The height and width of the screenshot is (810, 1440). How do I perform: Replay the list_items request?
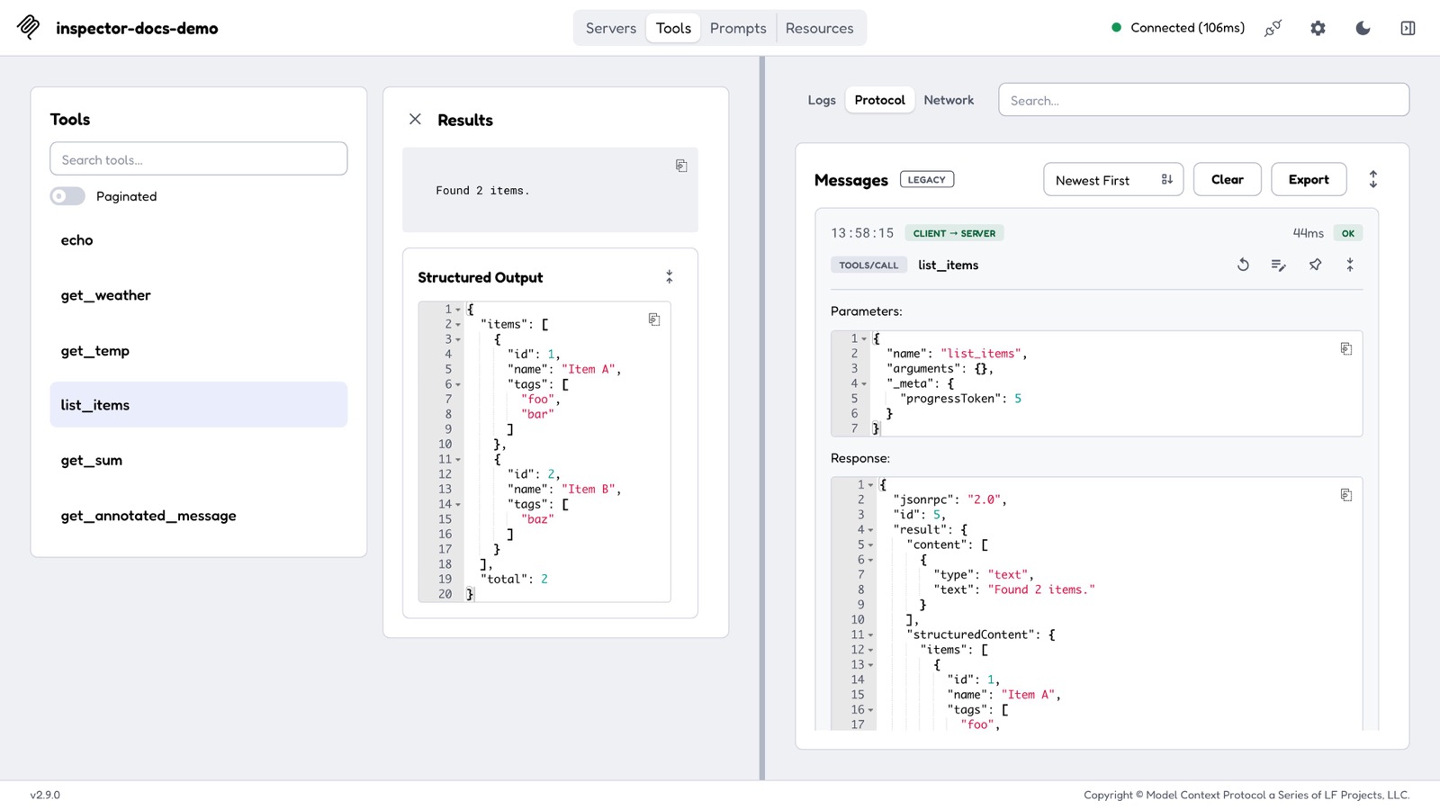click(x=1243, y=265)
